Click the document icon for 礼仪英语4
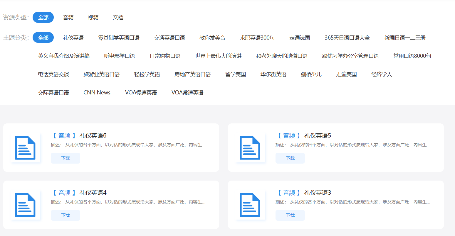 (x=25, y=205)
